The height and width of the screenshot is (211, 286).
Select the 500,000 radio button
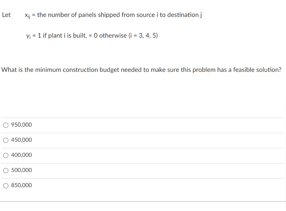pyautogui.click(x=6, y=171)
